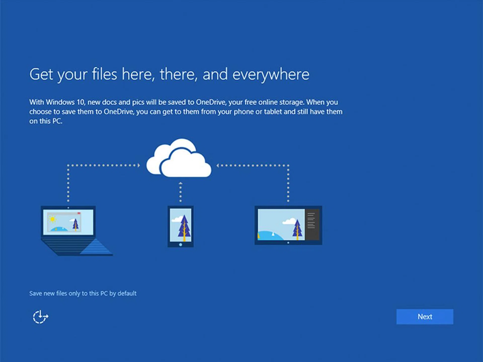Click the dotted arrowhead pointing right toward cloud
This screenshot has height=362, width=483.
[x=138, y=165]
